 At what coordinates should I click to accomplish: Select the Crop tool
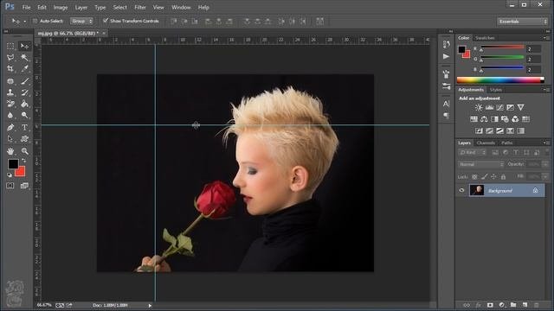10,69
